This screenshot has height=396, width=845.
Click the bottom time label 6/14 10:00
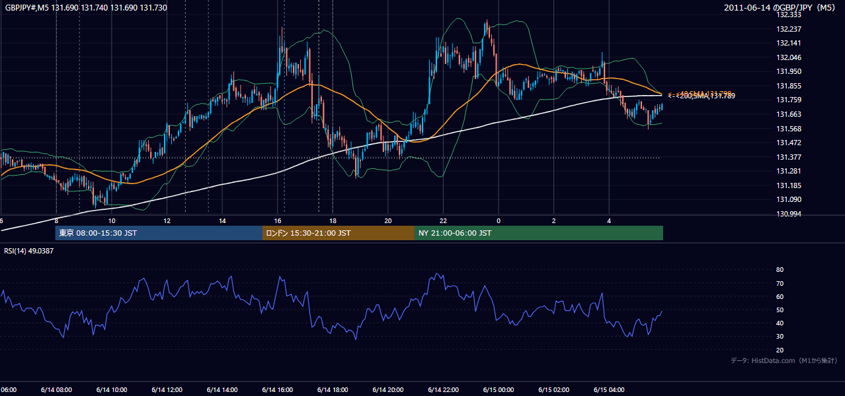pos(111,390)
